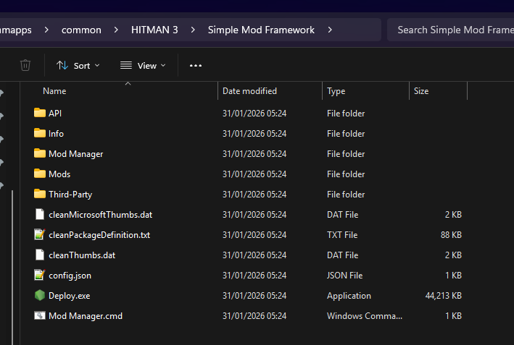Screen dimensions: 514x345
Task: Expand chevron after Simple Mod Framework breadcrumb
Action: coord(331,30)
